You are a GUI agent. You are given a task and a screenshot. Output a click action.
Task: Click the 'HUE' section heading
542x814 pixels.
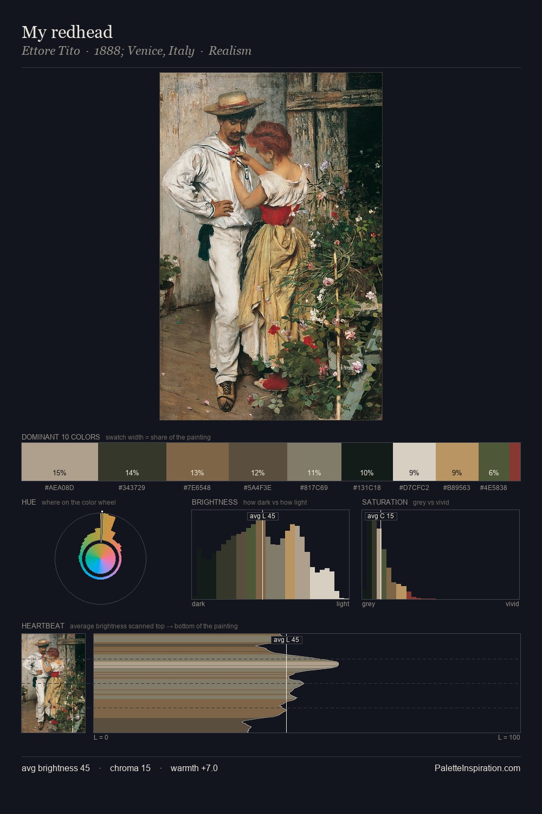point(29,502)
